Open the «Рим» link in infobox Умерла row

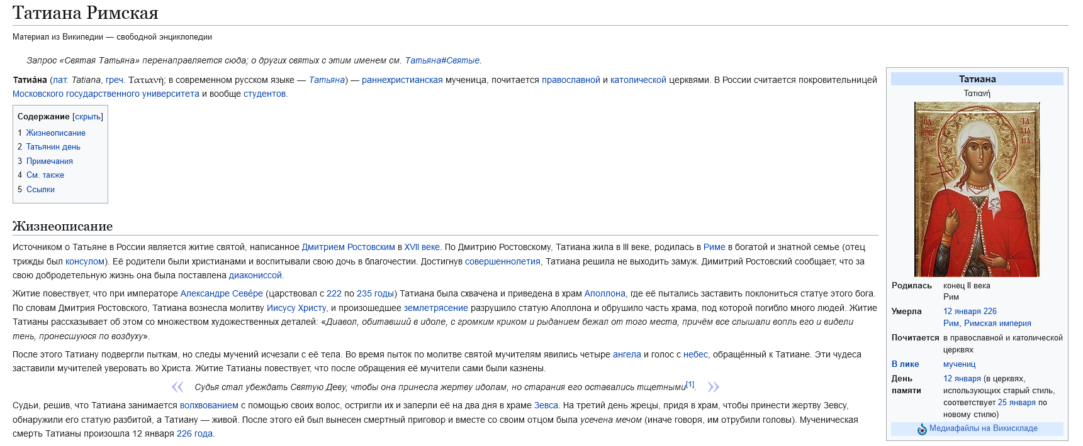pyautogui.click(x=951, y=324)
